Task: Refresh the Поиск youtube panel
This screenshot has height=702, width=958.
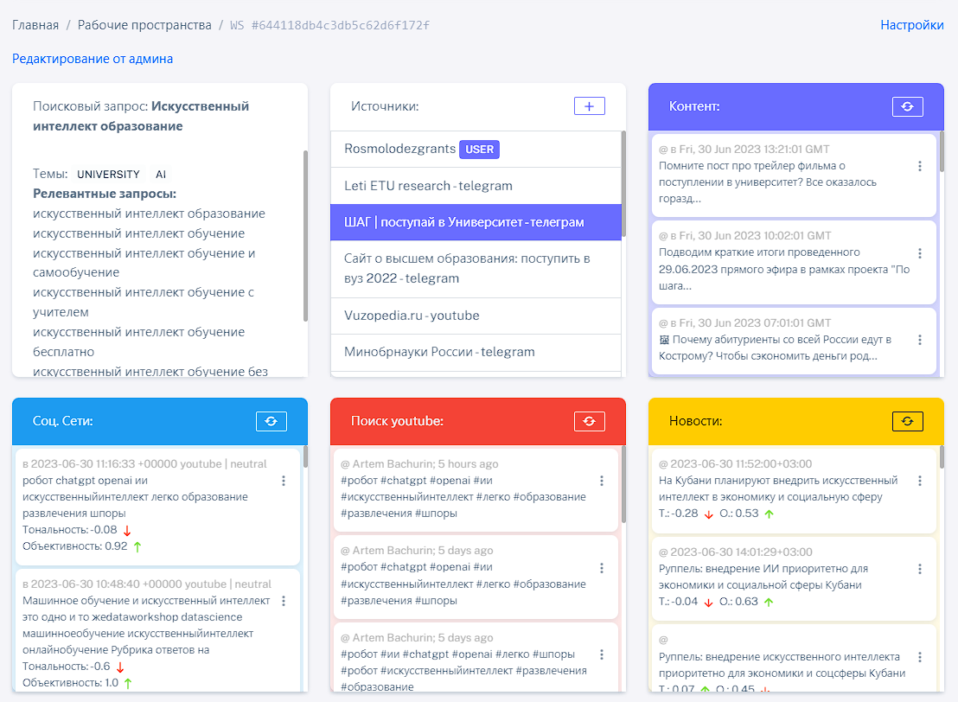Action: coord(589,421)
